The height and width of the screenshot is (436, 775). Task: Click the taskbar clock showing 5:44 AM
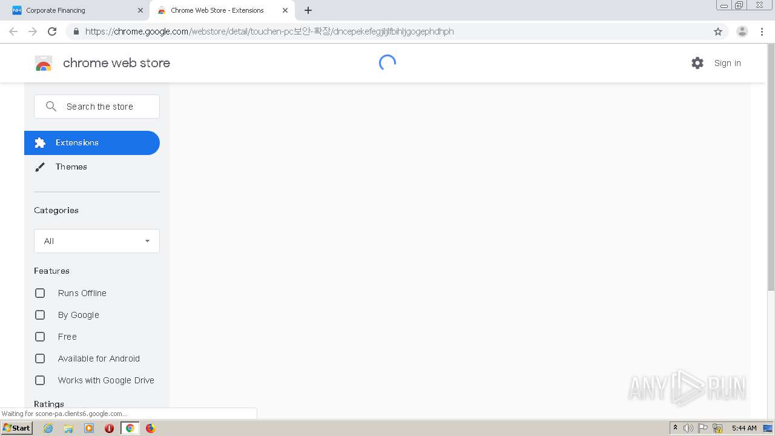pos(744,428)
